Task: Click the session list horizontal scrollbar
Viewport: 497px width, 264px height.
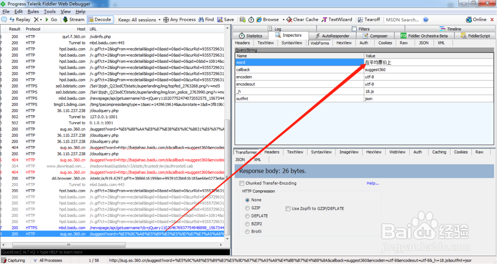Action: click(69, 245)
